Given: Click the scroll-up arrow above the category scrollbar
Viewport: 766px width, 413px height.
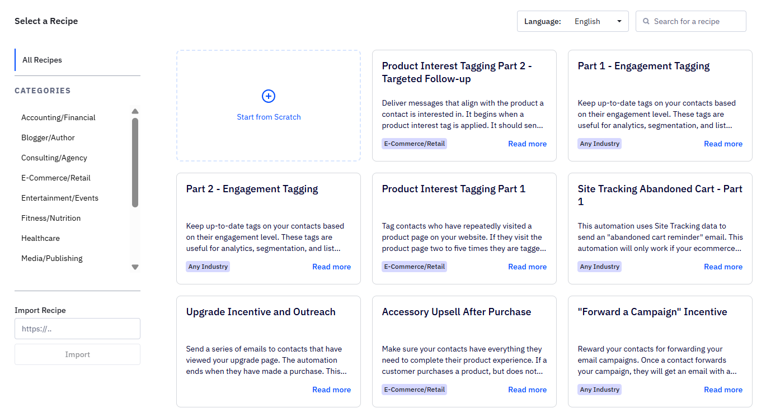Looking at the screenshot, I should tap(135, 111).
